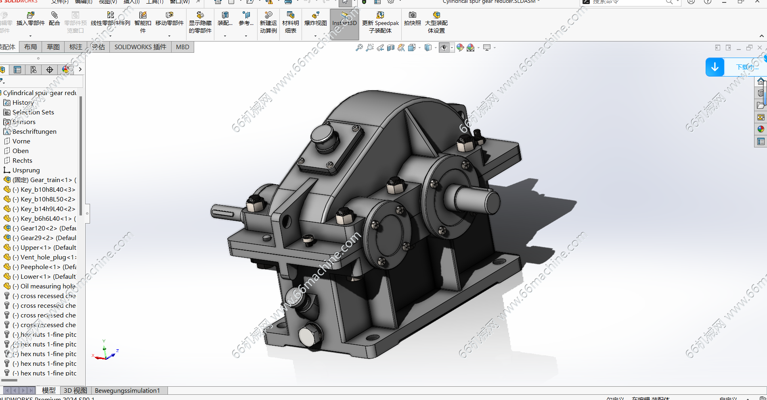Click the Edit Appearance color ball icon
Image resolution: width=767 pixels, height=400 pixels.
460,48
